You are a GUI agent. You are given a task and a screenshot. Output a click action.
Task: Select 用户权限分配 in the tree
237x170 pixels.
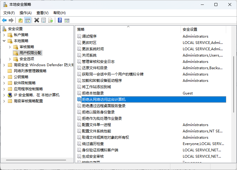(x=30, y=53)
